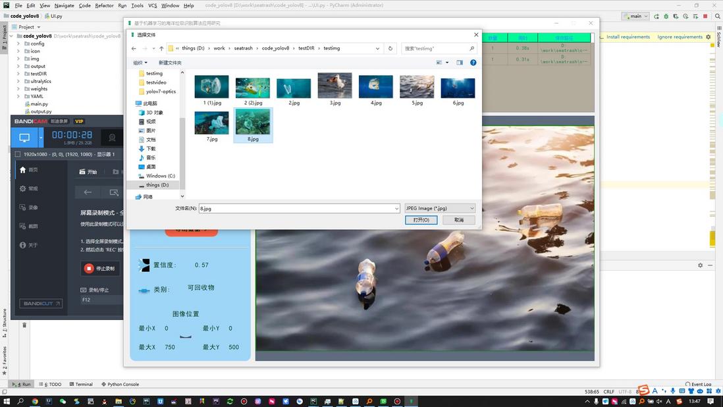Click the green Debug bug icon
This screenshot has height=407, width=723.
click(666, 16)
